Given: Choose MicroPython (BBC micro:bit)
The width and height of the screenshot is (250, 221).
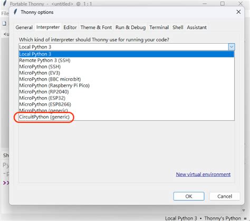Looking at the screenshot, I should [x=127, y=79].
